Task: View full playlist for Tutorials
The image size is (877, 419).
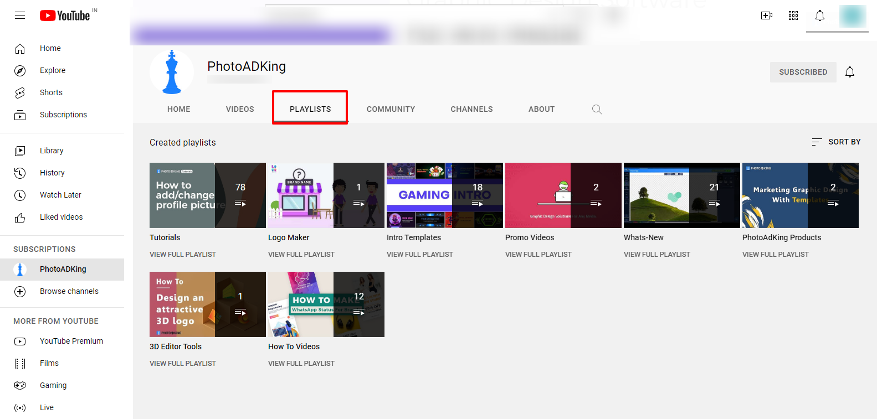Action: tap(183, 255)
